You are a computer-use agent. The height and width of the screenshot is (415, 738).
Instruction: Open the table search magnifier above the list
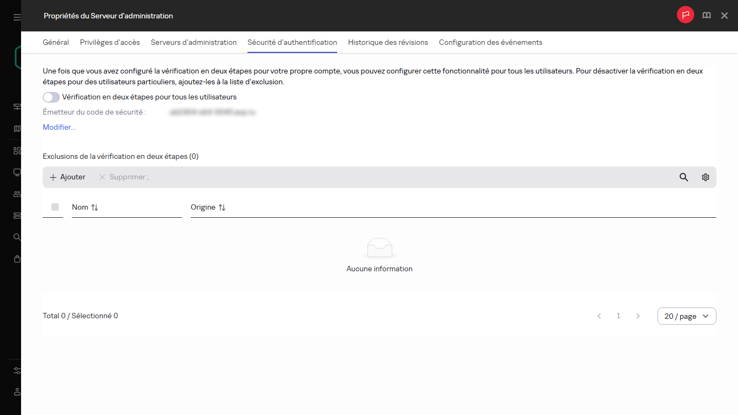click(x=683, y=177)
